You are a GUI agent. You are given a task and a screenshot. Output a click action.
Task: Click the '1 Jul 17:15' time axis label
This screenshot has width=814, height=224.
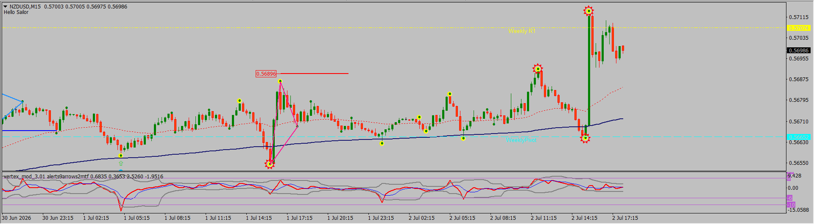(x=300, y=218)
